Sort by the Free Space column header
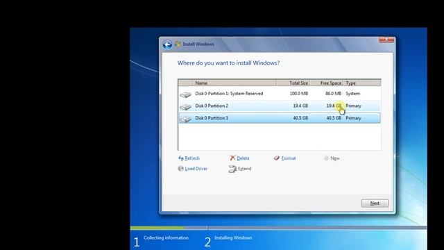 click(x=326, y=83)
